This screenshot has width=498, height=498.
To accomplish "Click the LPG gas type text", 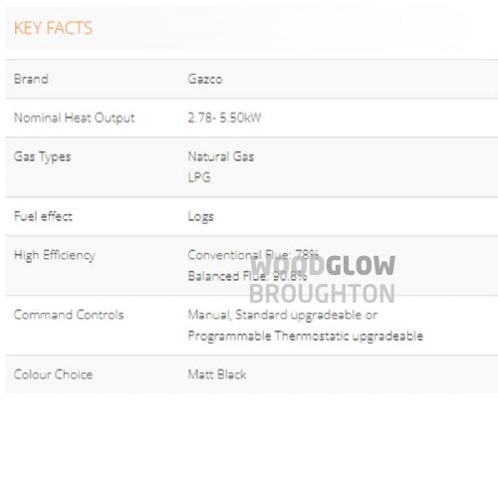I will pyautogui.click(x=199, y=177).
